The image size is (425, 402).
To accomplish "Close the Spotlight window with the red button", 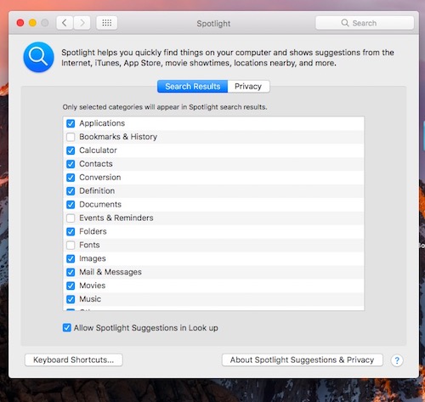I will (x=20, y=23).
